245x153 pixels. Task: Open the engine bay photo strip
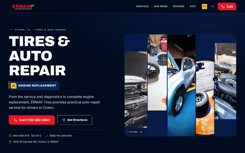click(136, 90)
